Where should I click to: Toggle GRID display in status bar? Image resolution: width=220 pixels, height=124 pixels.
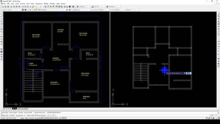click(27, 118)
